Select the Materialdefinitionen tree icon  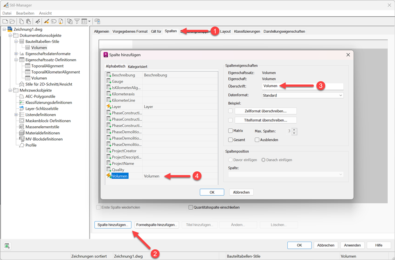tap(22, 133)
